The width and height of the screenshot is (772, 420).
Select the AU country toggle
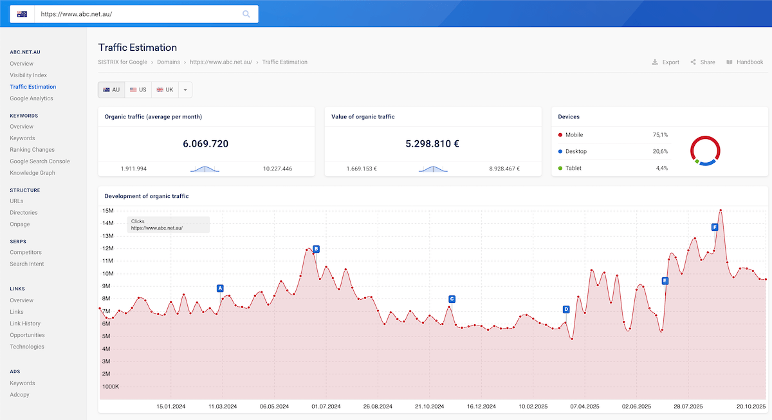coord(111,90)
